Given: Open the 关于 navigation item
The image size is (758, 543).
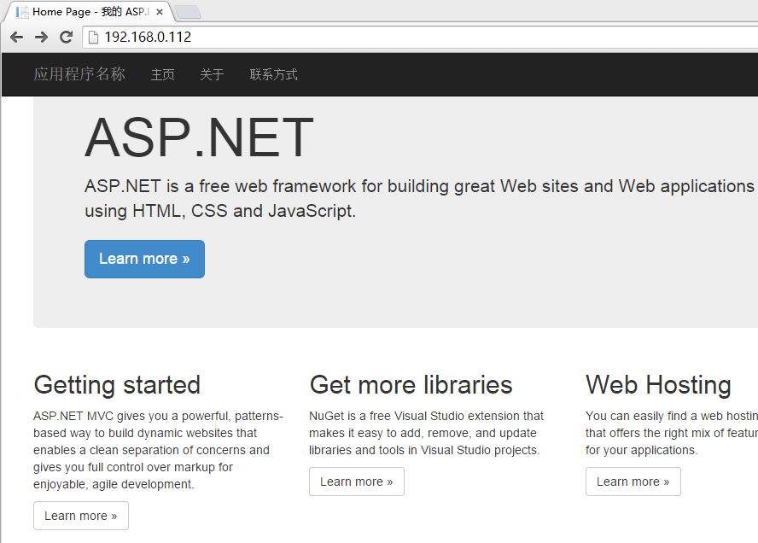Looking at the screenshot, I should pos(213,74).
